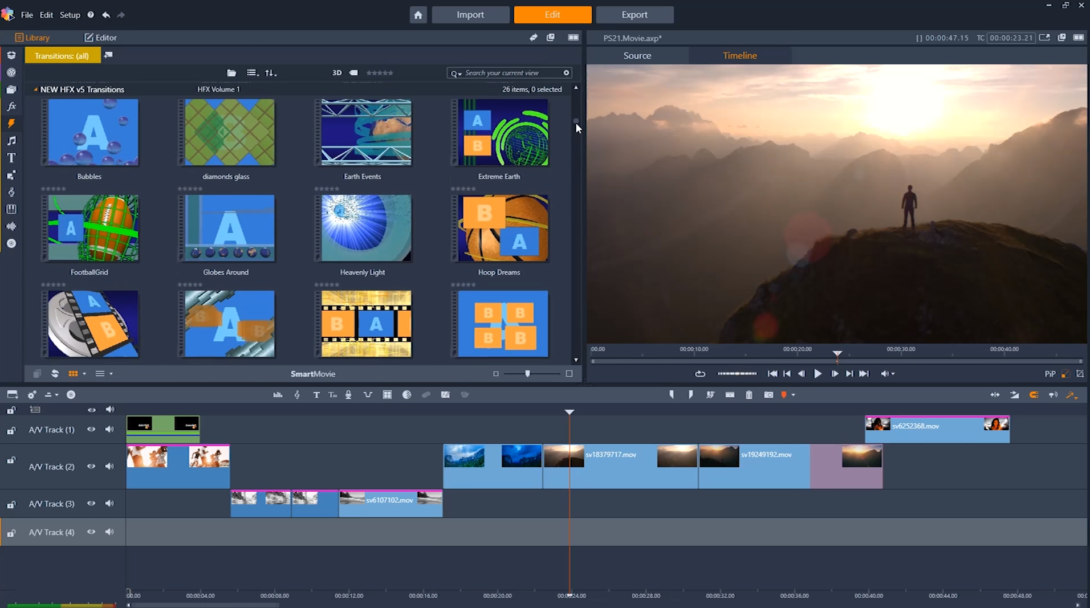Delete selected clip with trash icon
This screenshot has width=1090, height=608.
pos(749,395)
